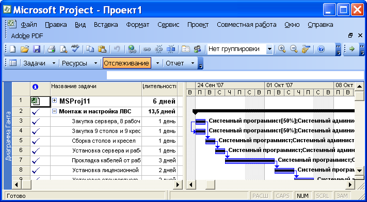Click the Название задачи column header
Screen dimensions: 367x202
click(96, 89)
